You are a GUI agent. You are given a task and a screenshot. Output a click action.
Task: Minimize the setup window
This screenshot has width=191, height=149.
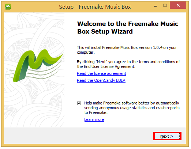[155, 6]
